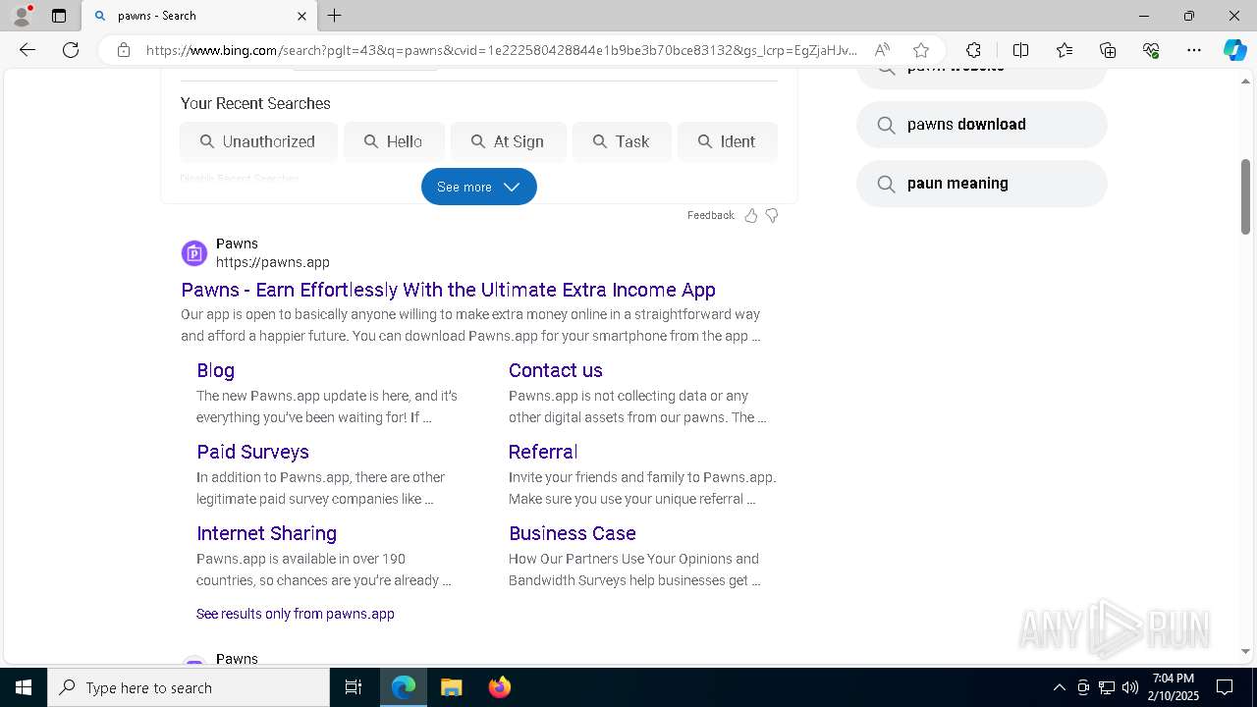Open the browser profile icon
The image size is (1257, 707).
[22, 16]
